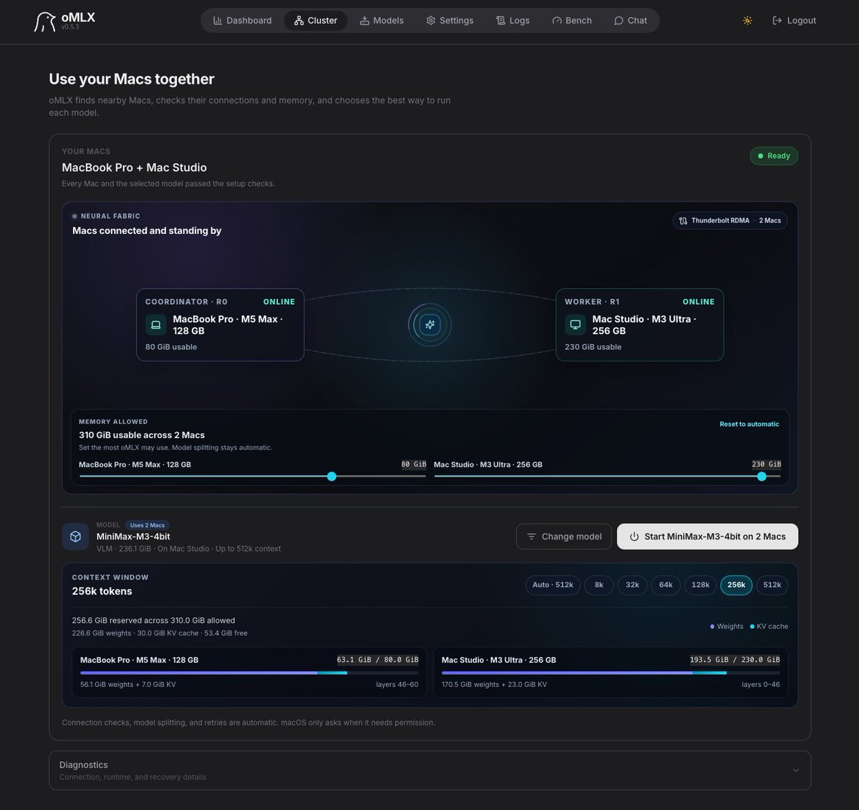Screen dimensions: 859x810
Task: Click the Diagnostics chevron arrow
Action: [796, 771]
